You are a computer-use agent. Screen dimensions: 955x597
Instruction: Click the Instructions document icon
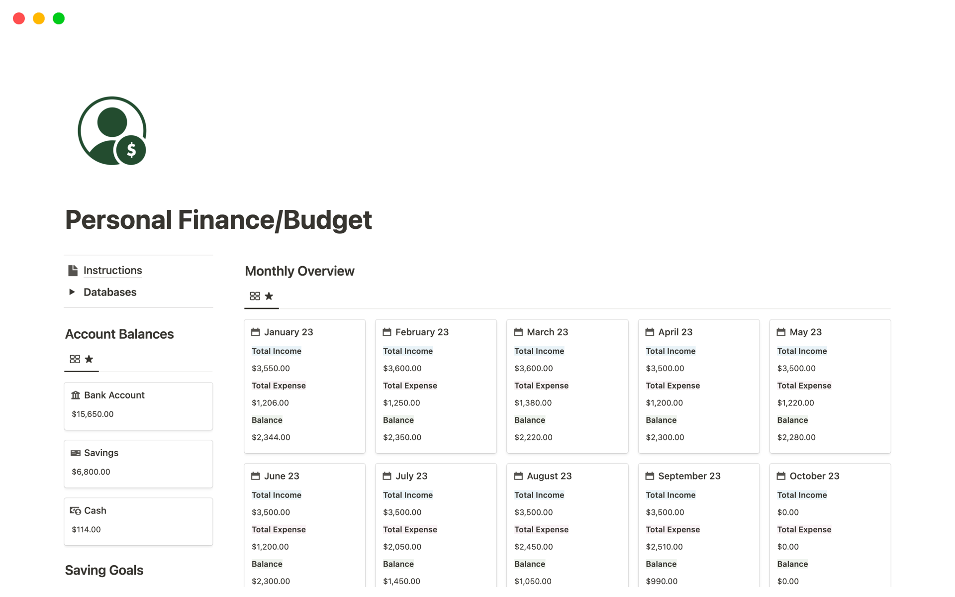73,270
